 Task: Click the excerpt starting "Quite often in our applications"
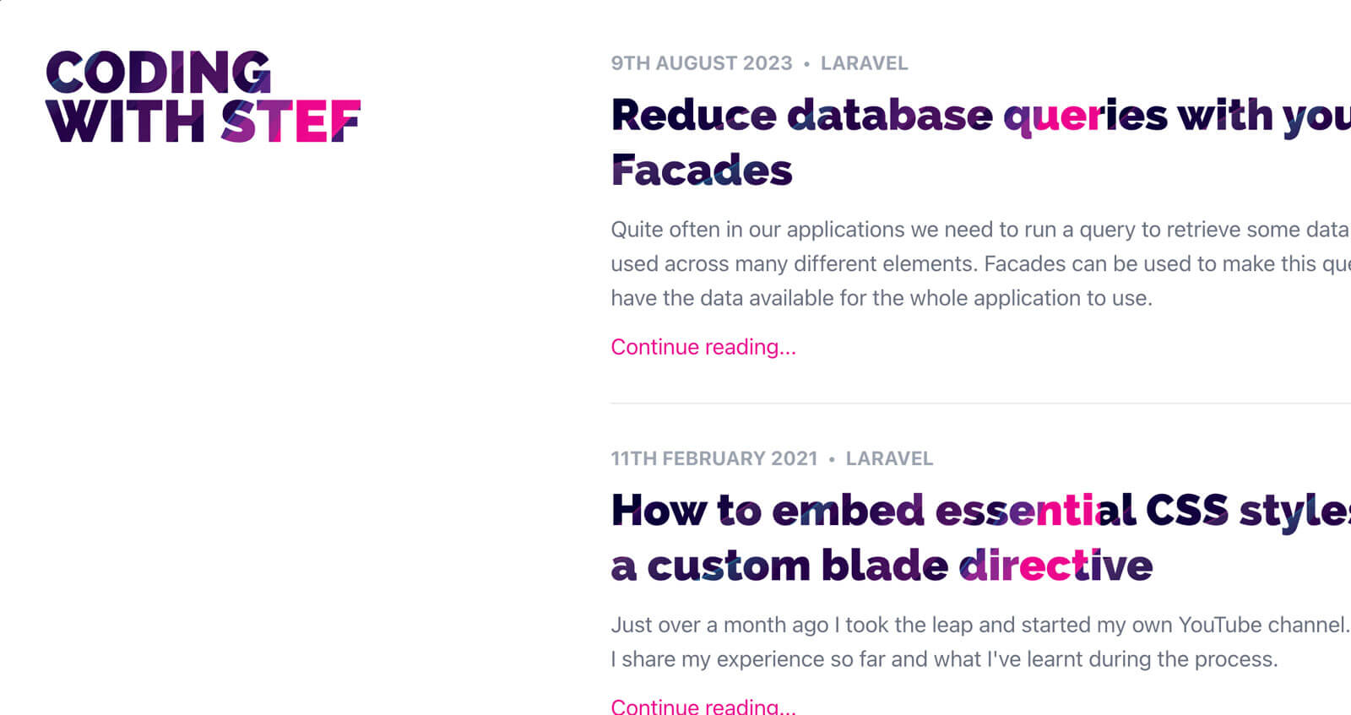(981, 263)
